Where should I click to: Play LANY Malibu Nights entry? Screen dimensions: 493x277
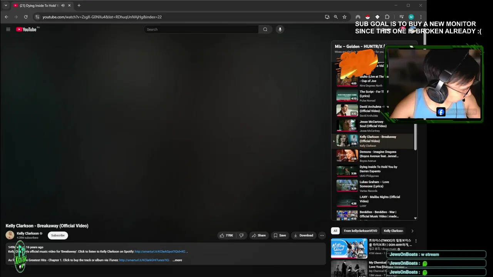click(372, 201)
